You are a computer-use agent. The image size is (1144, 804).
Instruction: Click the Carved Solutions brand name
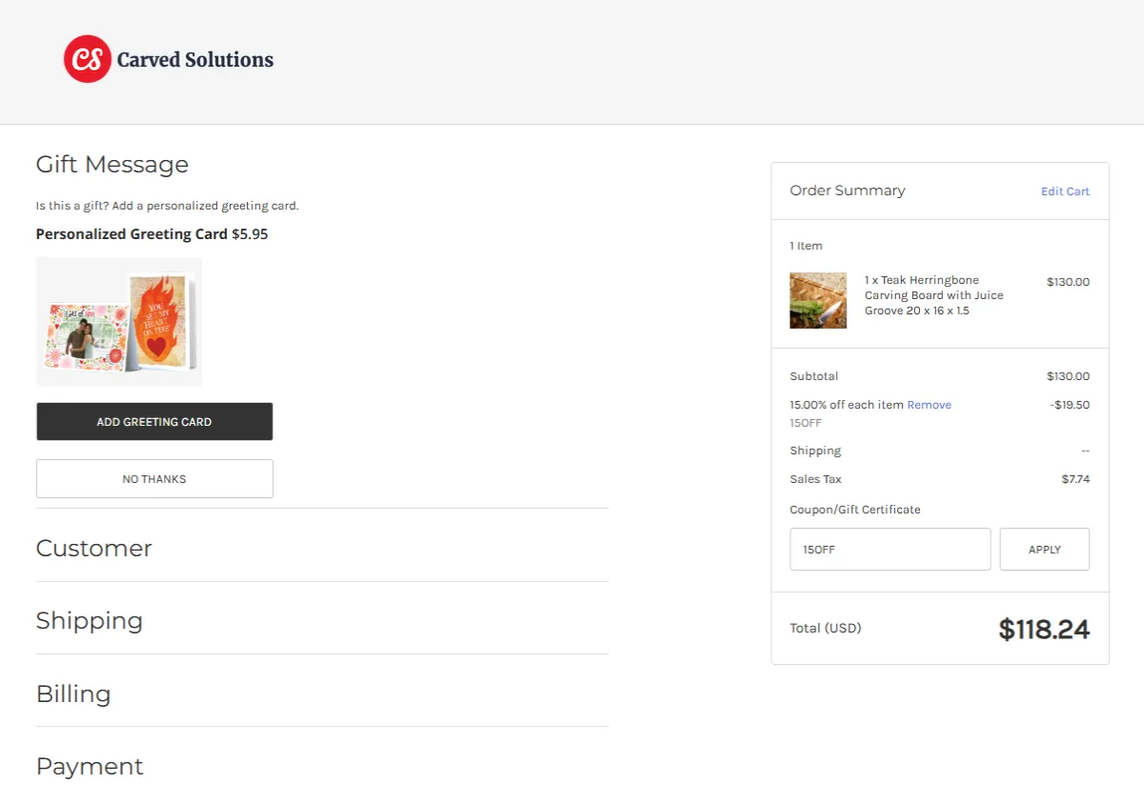pyautogui.click(x=194, y=60)
